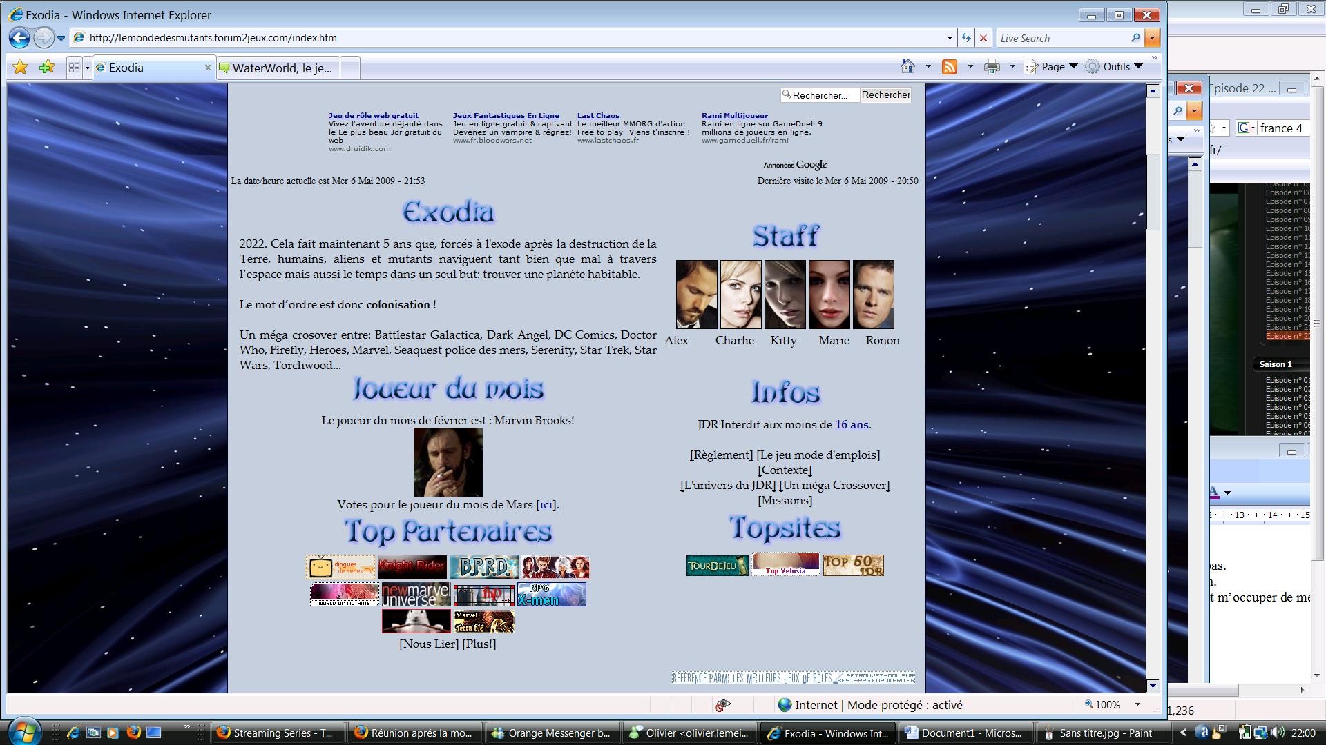Image resolution: width=1326 pixels, height=745 pixels.
Task: Click the Last Chaos ad link
Action: (598, 116)
